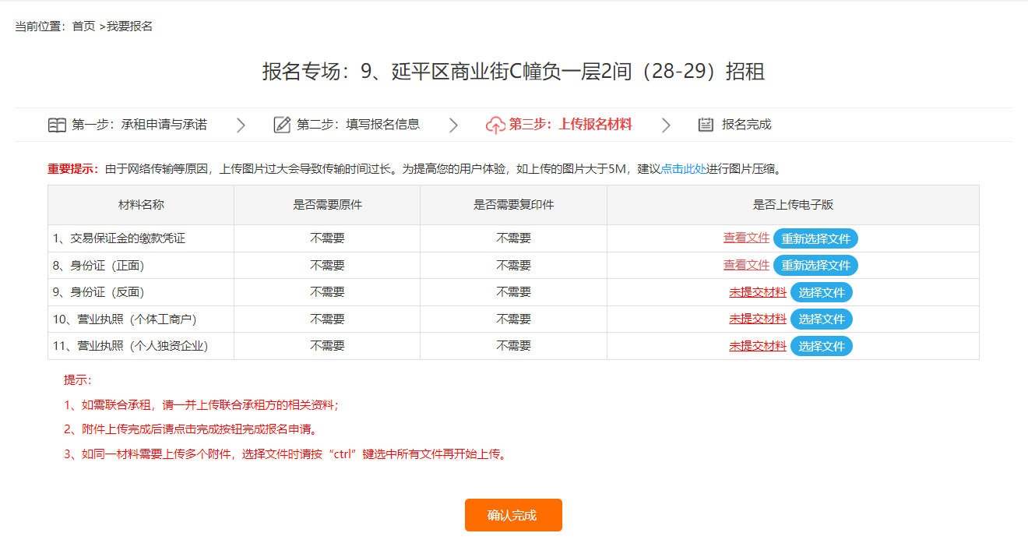Image resolution: width=1028 pixels, height=547 pixels.
Task: Choose file for 身份证（反面）
Action: click(822, 292)
